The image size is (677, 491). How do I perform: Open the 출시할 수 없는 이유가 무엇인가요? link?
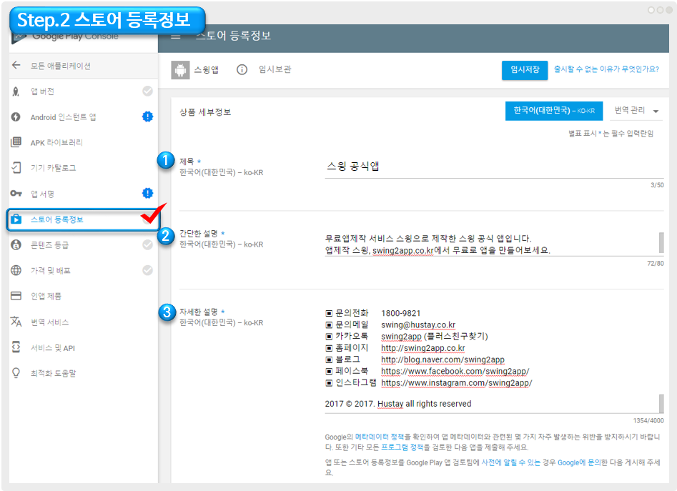click(x=607, y=69)
